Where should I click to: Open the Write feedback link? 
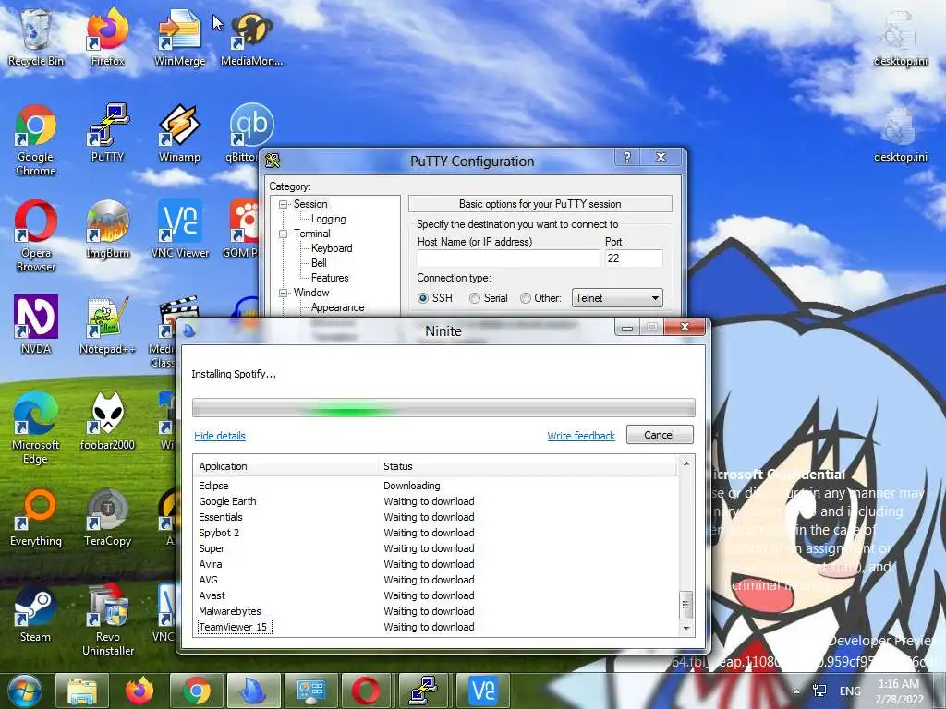pyautogui.click(x=581, y=436)
